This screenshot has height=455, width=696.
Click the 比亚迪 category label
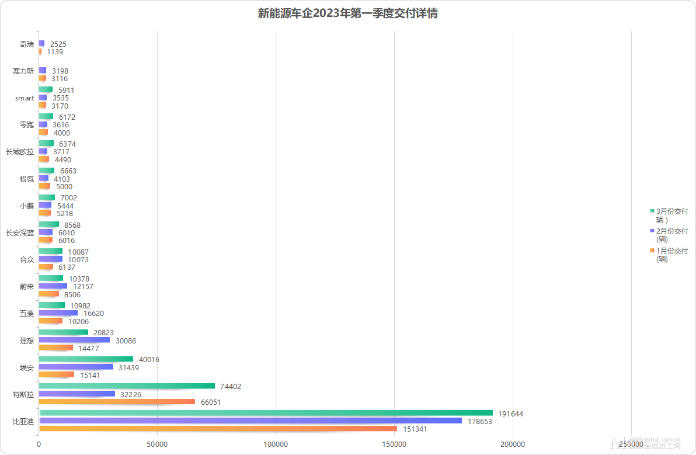click(x=23, y=421)
